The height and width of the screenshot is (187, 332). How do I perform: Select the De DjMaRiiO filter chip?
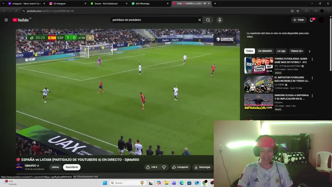[x=265, y=51]
